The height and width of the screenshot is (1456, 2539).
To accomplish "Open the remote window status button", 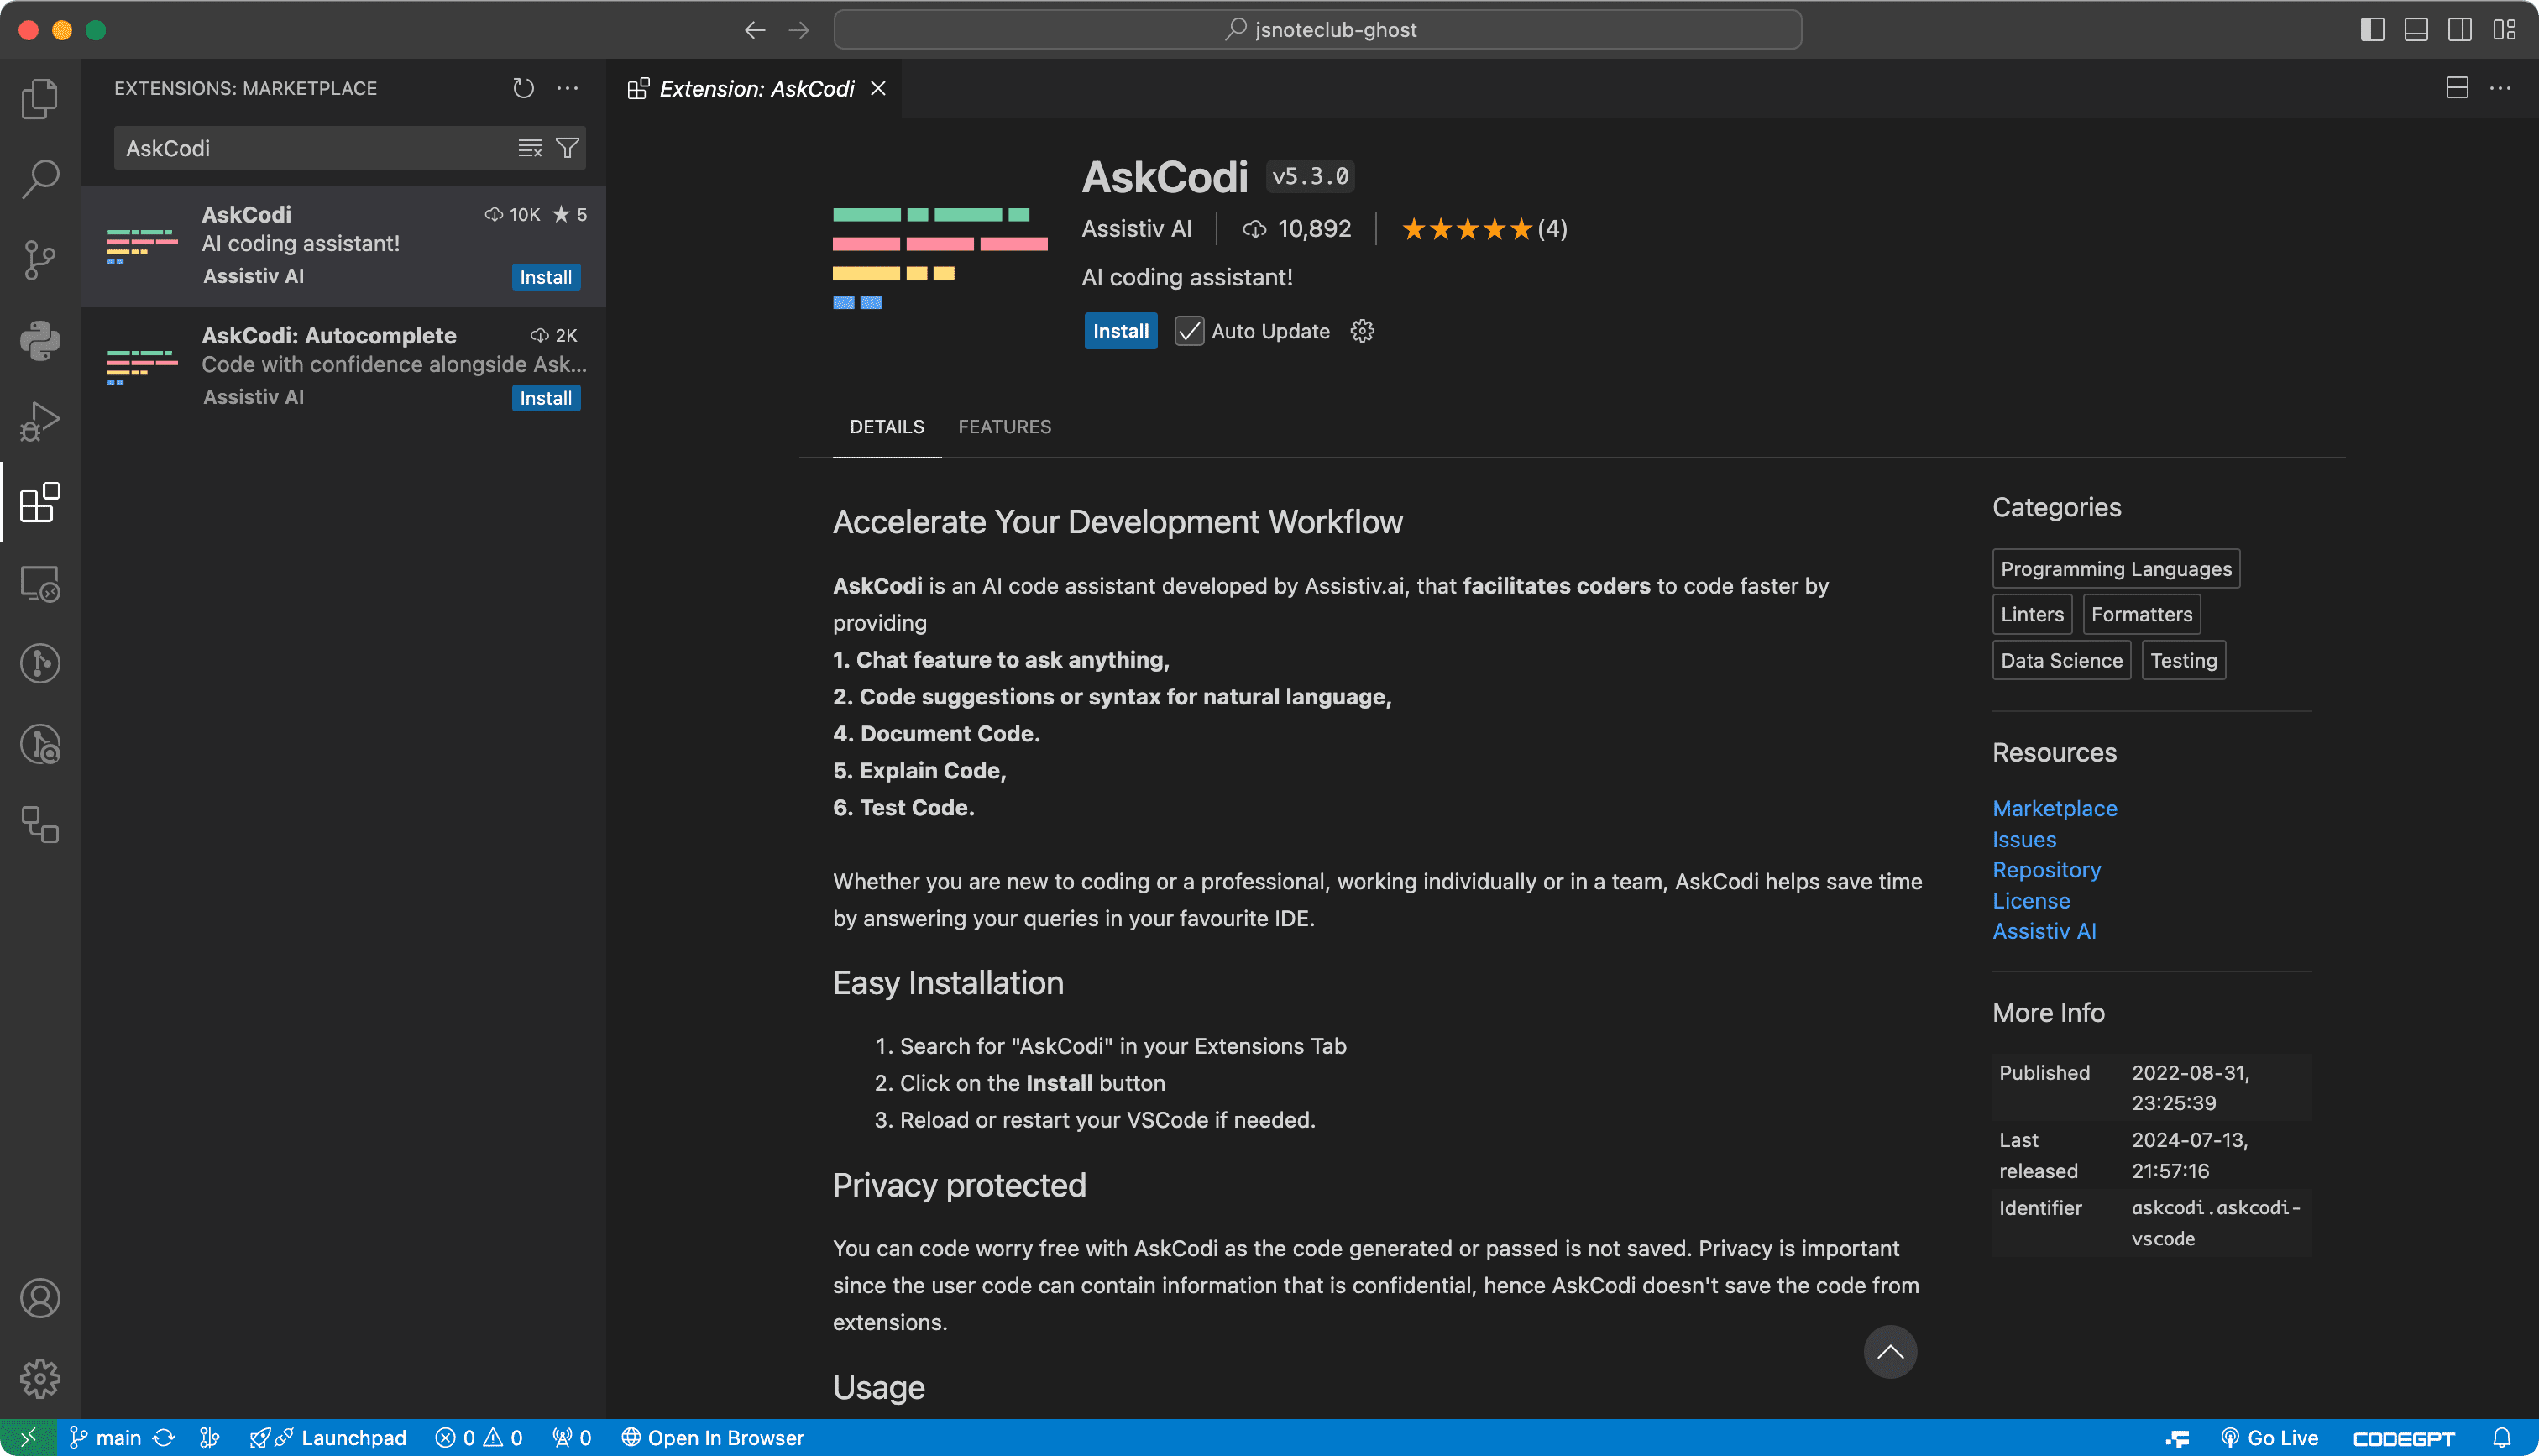I will [28, 1438].
